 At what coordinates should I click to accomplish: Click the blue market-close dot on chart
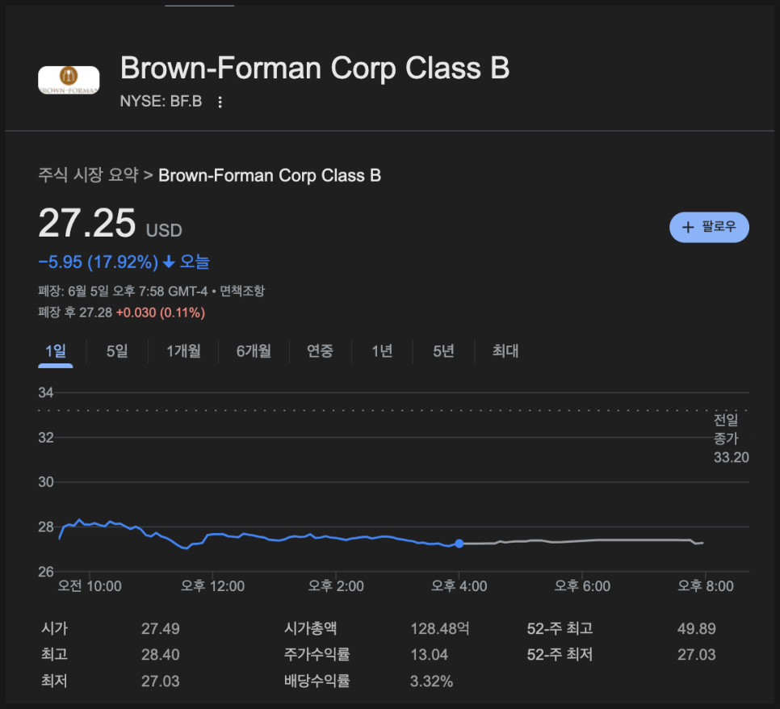click(x=459, y=543)
